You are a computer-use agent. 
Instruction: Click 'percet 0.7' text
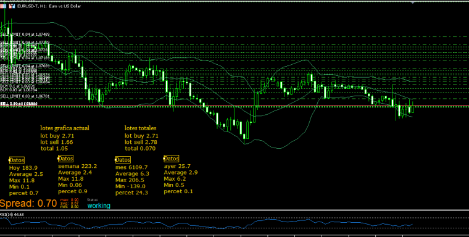[23, 193]
